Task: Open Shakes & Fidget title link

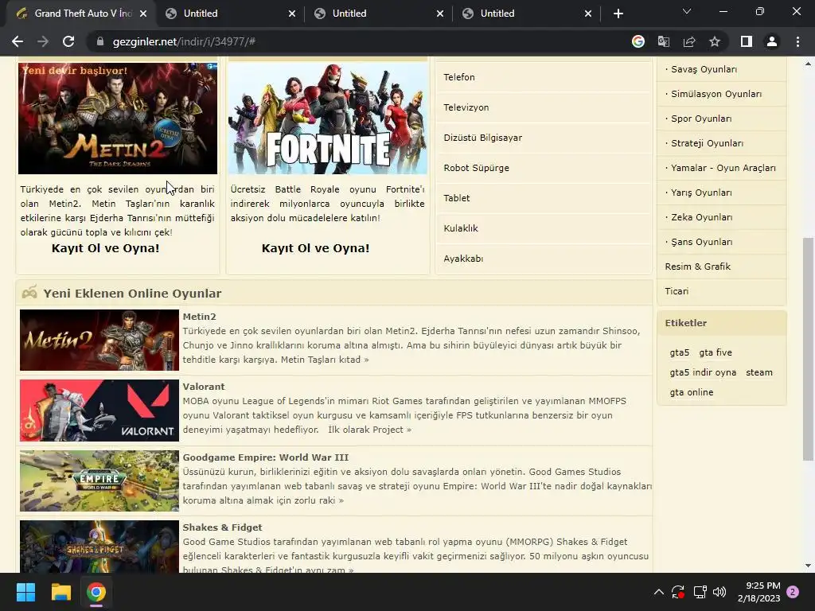Action: [x=222, y=527]
